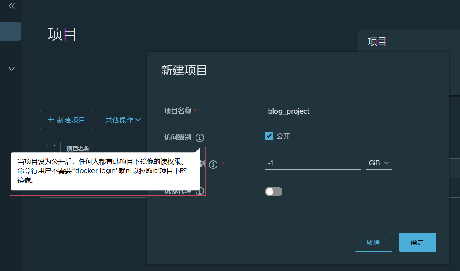
Task: Click the 公开 label text
Action: click(x=283, y=136)
